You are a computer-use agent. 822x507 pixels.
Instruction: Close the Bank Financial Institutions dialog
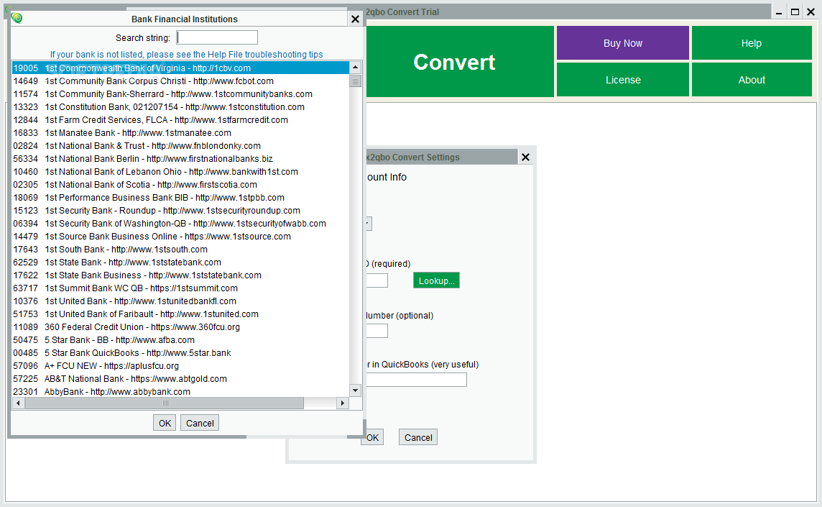(x=355, y=19)
